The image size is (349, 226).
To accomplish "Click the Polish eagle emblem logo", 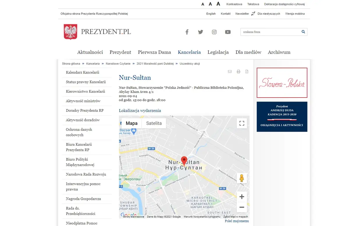I will (70, 32).
